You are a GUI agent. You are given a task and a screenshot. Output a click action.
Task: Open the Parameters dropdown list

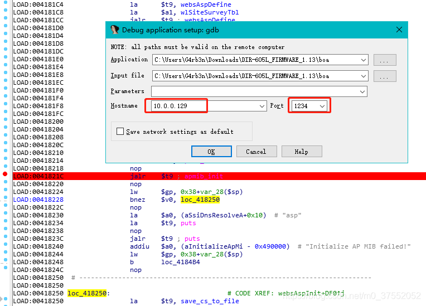click(x=362, y=91)
